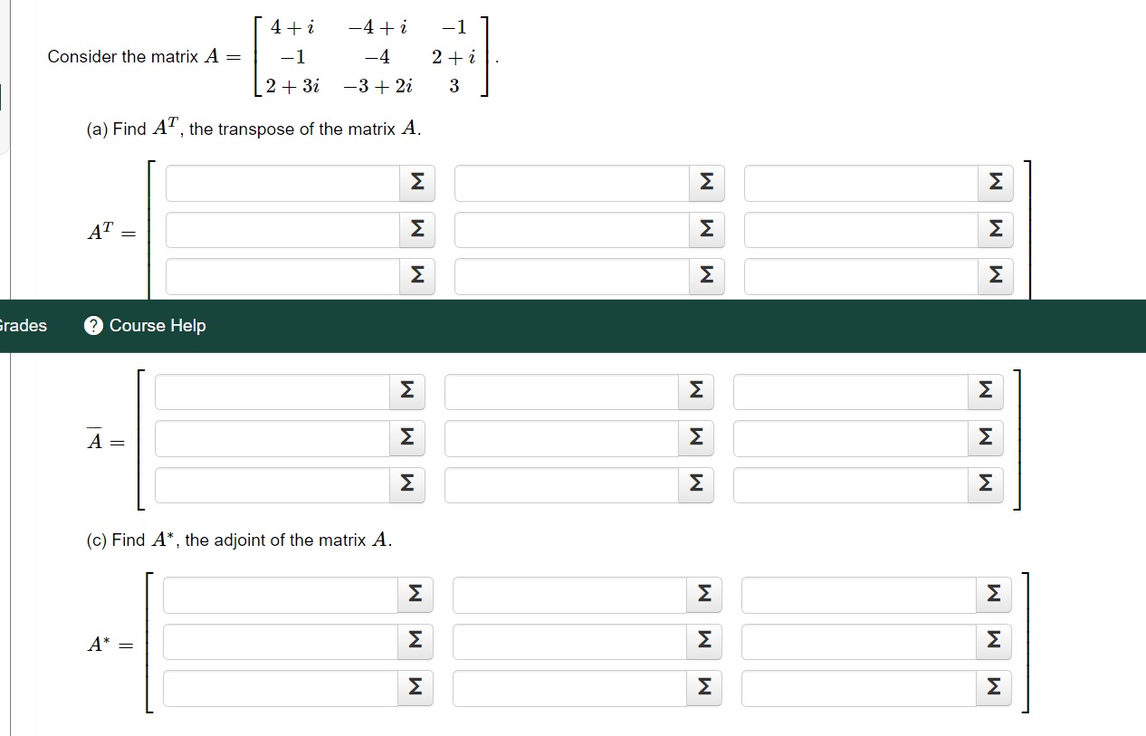The image size is (1146, 736).
Task: Open the Σ editor for A transpose row 2 column 3
Action: [994, 229]
